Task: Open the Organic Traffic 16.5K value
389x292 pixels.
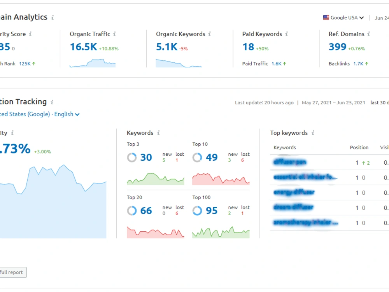Action: 83,47
